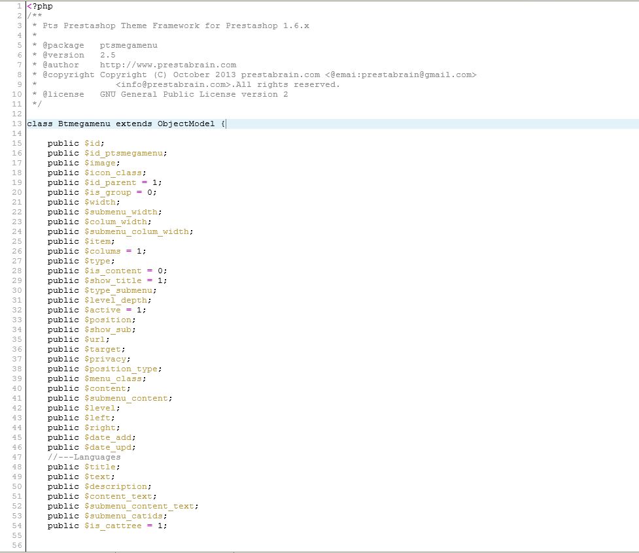Click the 'public $is_content = 0;' declaration

click(107, 271)
